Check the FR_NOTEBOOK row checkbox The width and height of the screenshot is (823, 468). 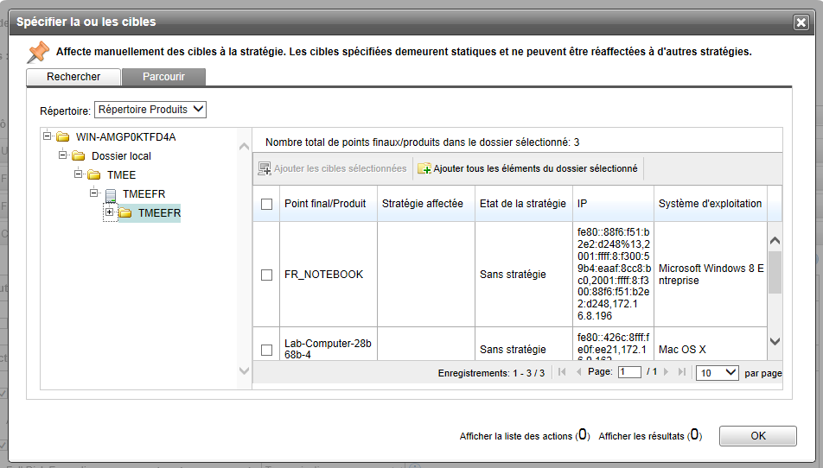pyautogui.click(x=266, y=275)
